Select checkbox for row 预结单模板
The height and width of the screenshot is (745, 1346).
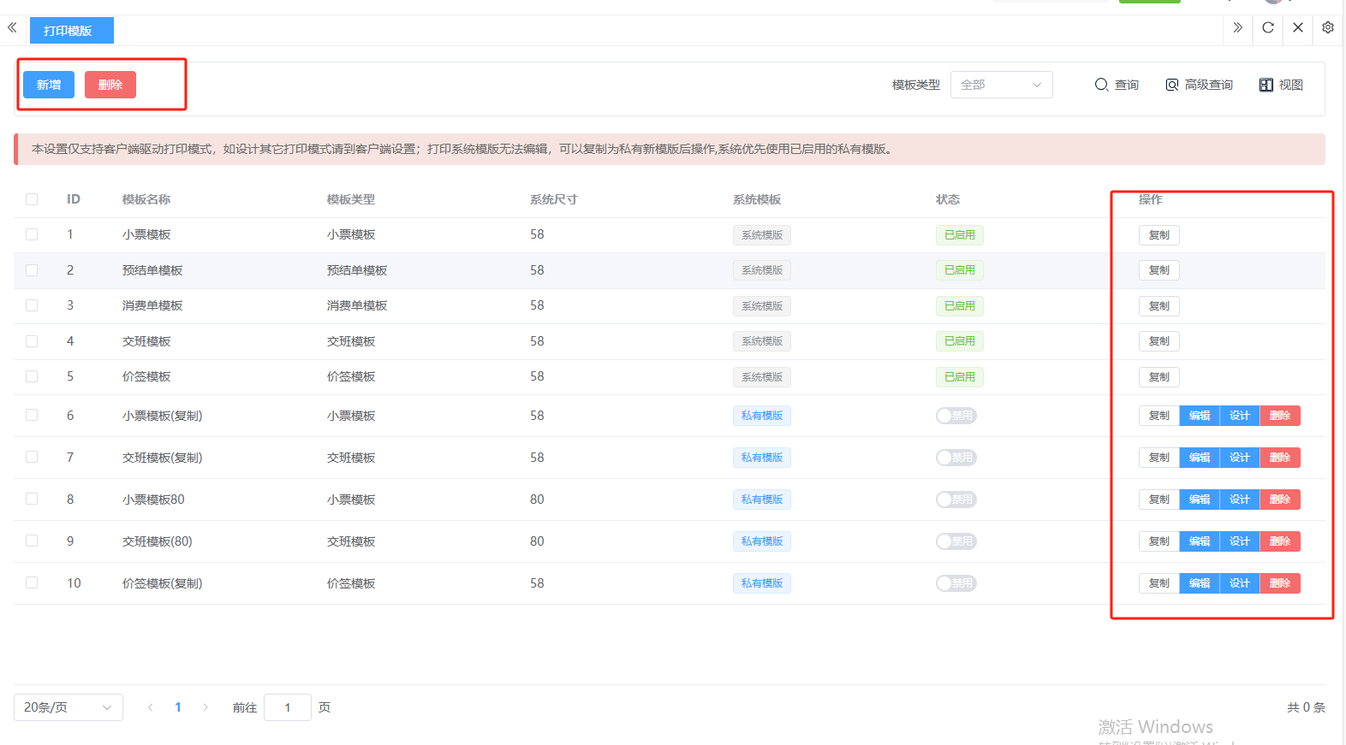tap(32, 270)
